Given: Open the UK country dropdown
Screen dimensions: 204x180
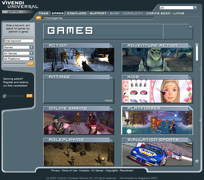Looking at the screenshot, I should click(x=195, y=8).
